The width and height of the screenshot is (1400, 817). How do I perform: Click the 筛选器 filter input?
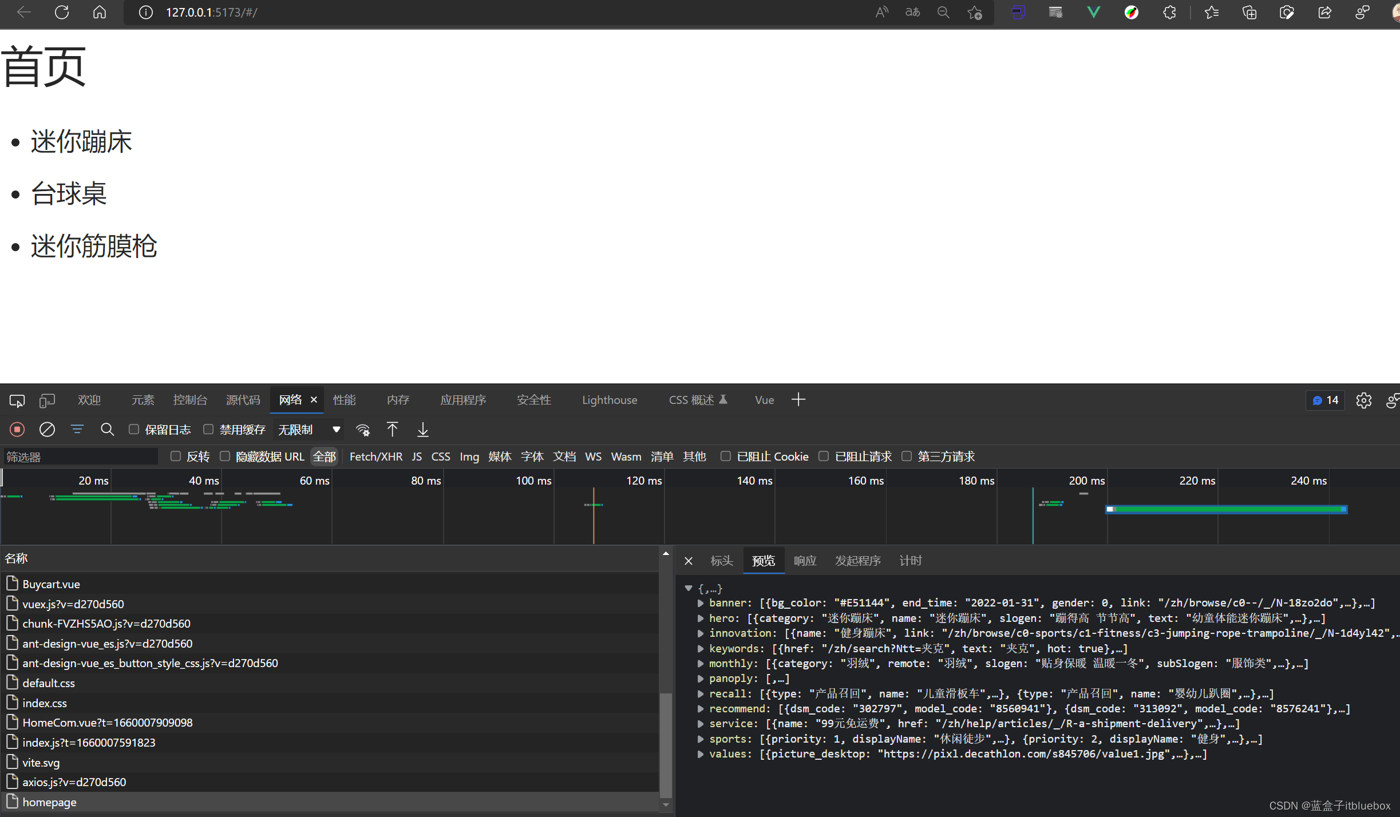pyautogui.click(x=80, y=457)
